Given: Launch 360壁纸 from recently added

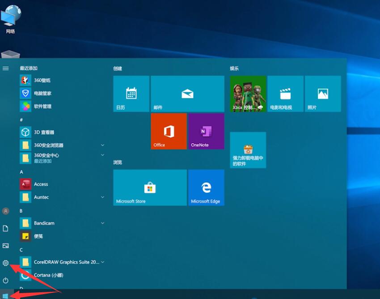Looking at the screenshot, I should coord(62,80).
